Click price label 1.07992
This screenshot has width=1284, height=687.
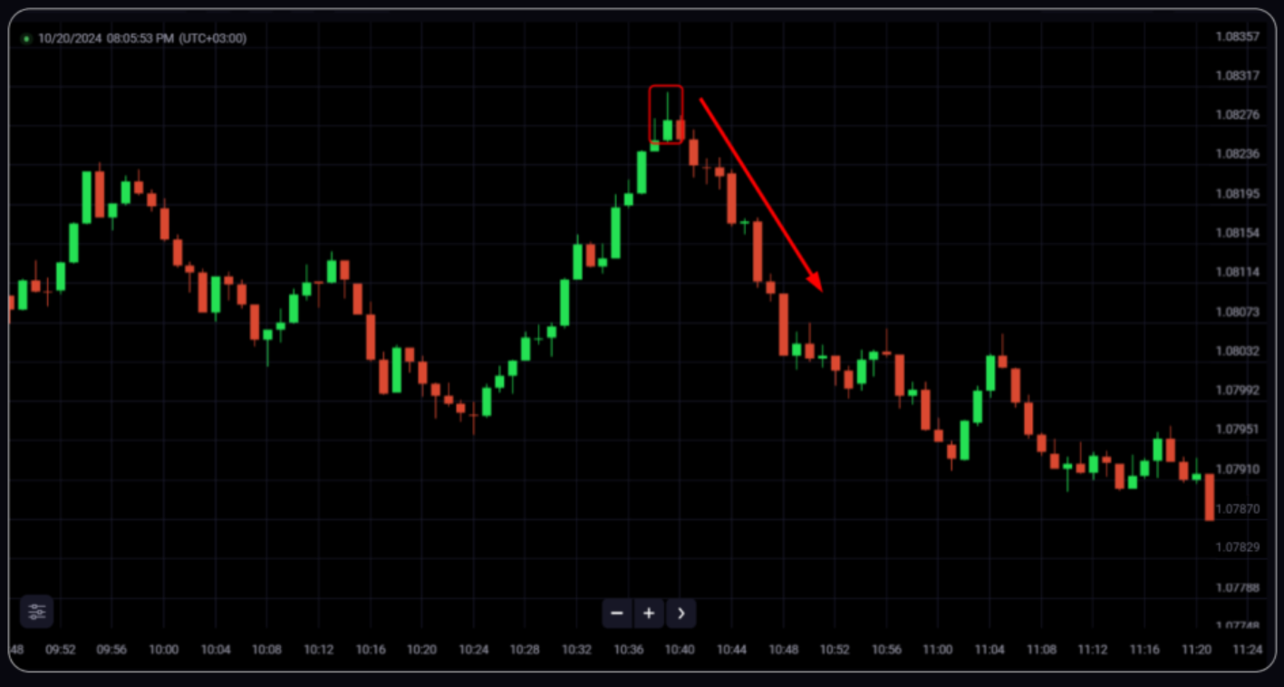tap(1237, 390)
